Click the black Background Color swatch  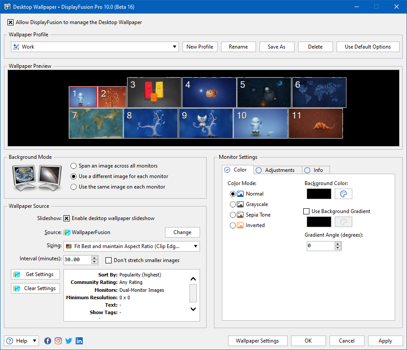(x=319, y=194)
